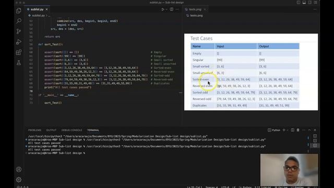The height and width of the screenshot is (188, 334).
Task: Select the second terminal in the terminal list
Action: pyautogui.click(x=315, y=140)
